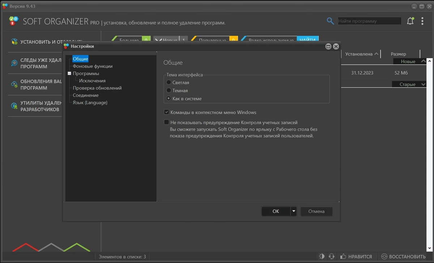
Task: Click the Восстановить restore button
Action: click(404, 256)
